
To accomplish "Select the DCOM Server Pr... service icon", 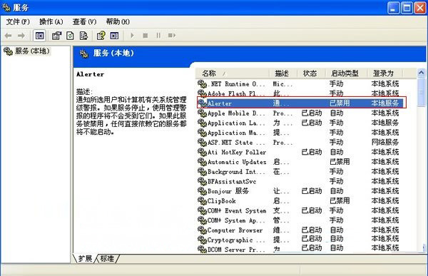I will click(x=202, y=249).
